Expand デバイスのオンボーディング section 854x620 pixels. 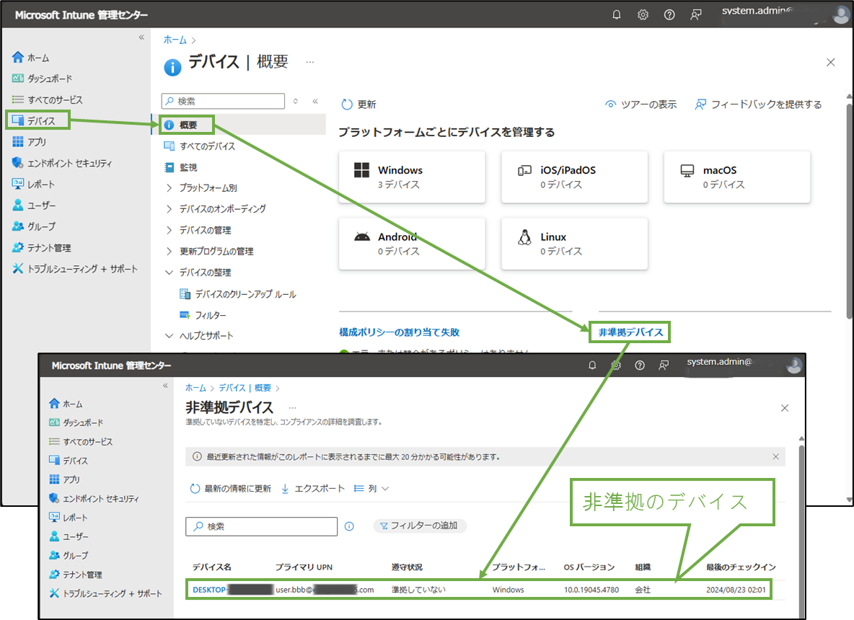click(216, 208)
